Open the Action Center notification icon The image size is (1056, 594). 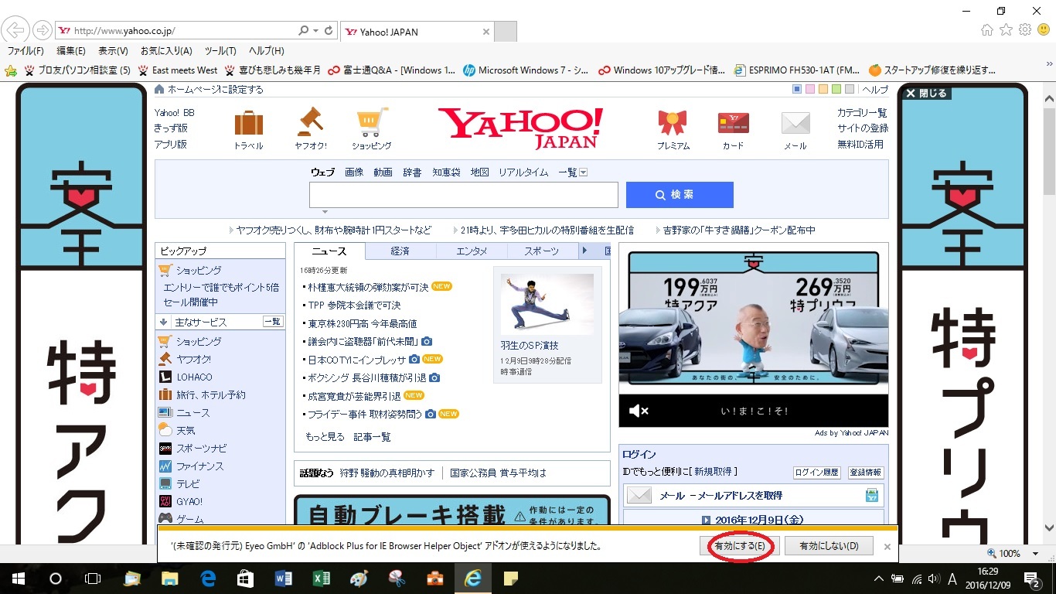[x=1033, y=579]
